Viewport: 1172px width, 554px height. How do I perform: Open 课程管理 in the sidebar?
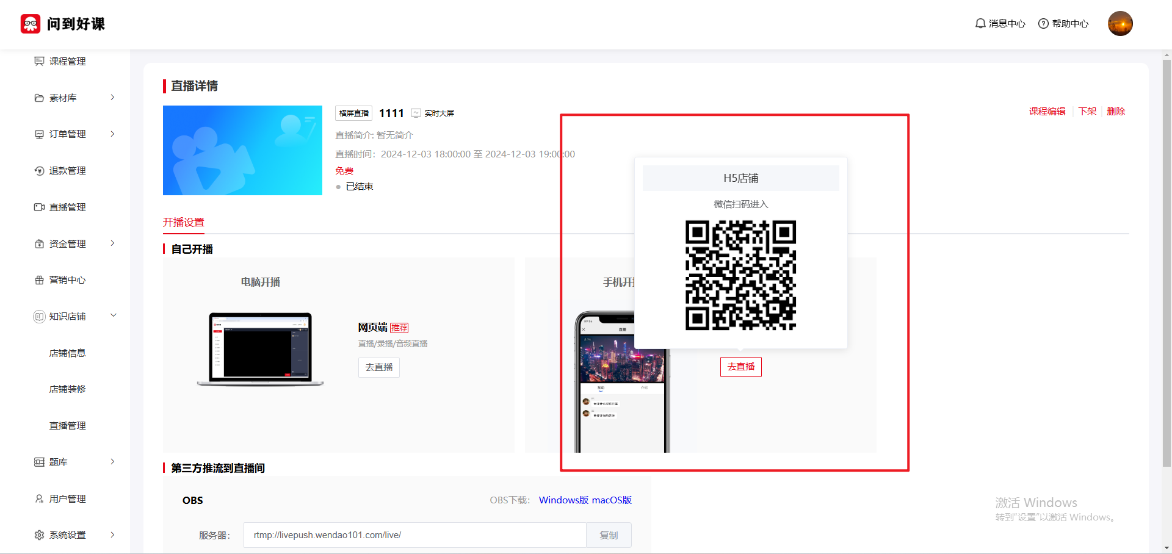67,61
